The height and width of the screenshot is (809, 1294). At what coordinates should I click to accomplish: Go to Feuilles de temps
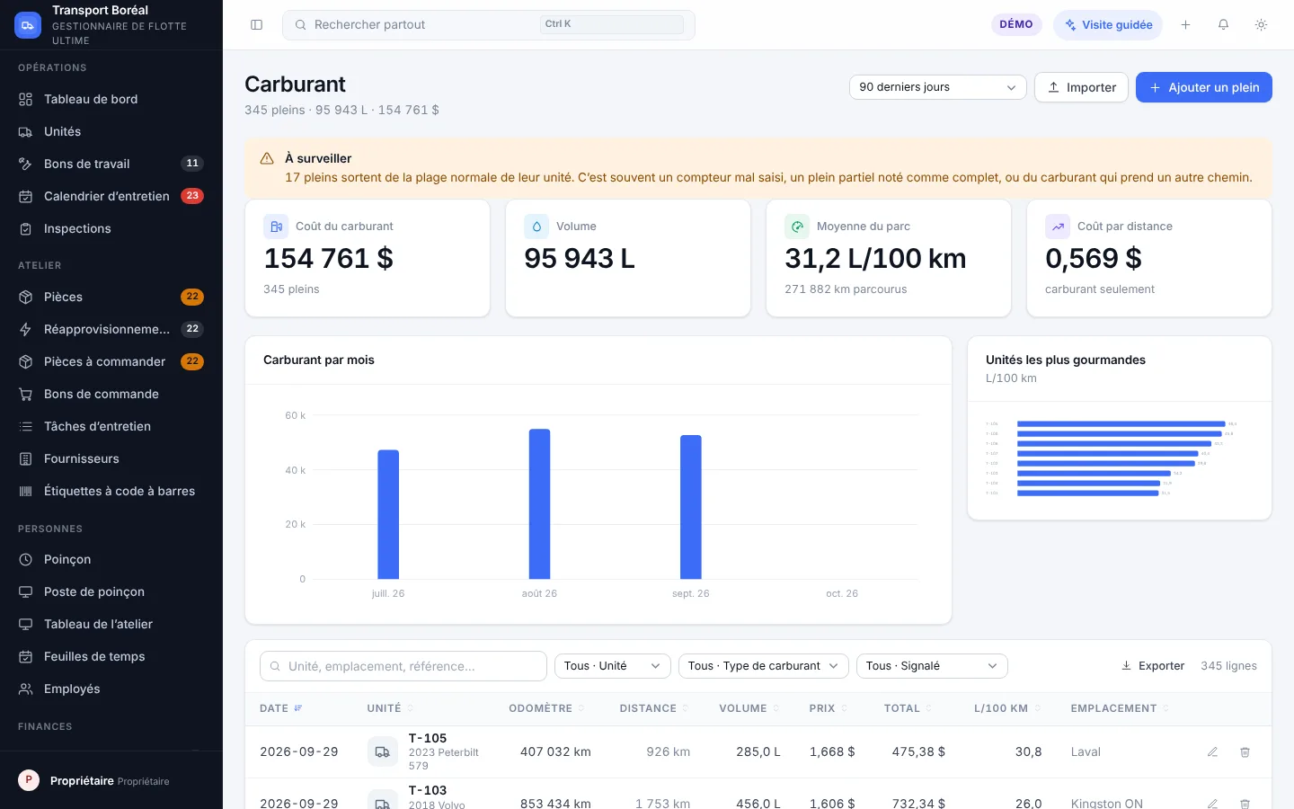pyautogui.click(x=111, y=656)
